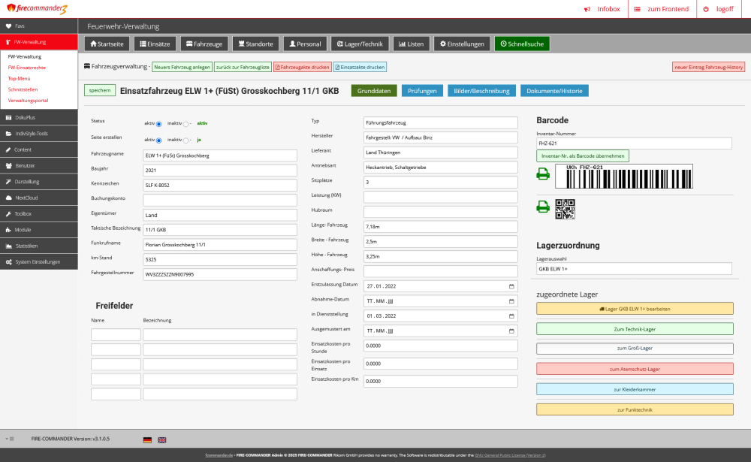
Task: Expand the DokuPlus sidebar section
Action: coord(38,117)
